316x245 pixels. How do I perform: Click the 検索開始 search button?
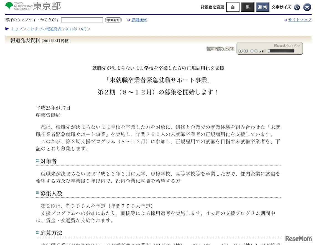coord(113,20)
